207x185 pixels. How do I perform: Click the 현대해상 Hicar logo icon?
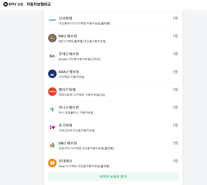tap(52, 163)
